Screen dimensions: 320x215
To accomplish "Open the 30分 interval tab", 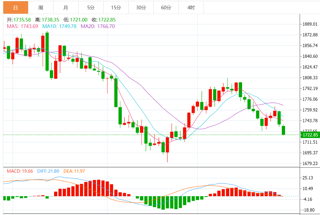I will [141, 7].
